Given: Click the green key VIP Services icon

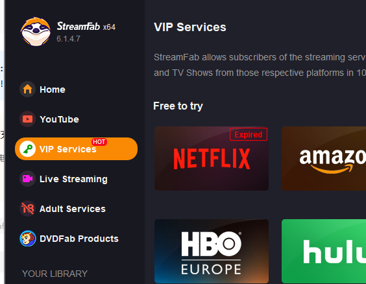Looking at the screenshot, I should (x=27, y=149).
